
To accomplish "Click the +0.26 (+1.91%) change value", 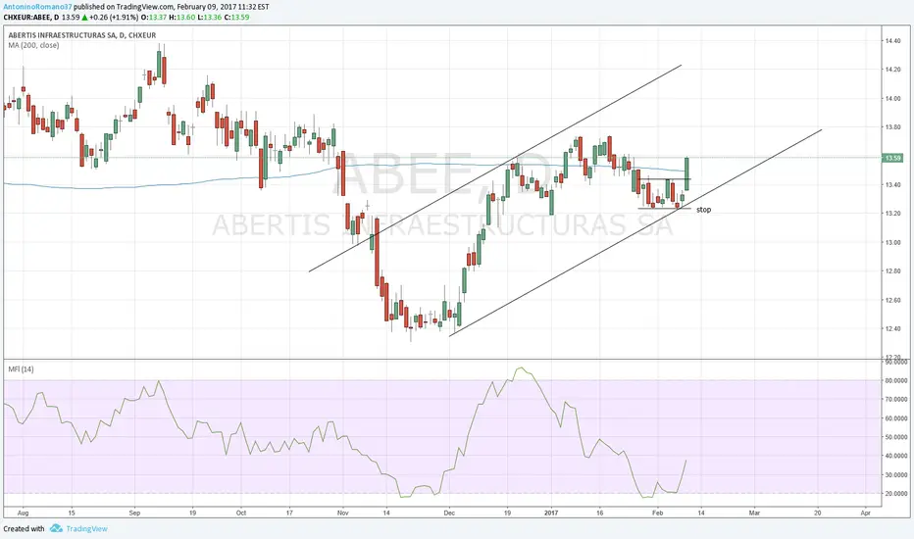I will 113,18.
